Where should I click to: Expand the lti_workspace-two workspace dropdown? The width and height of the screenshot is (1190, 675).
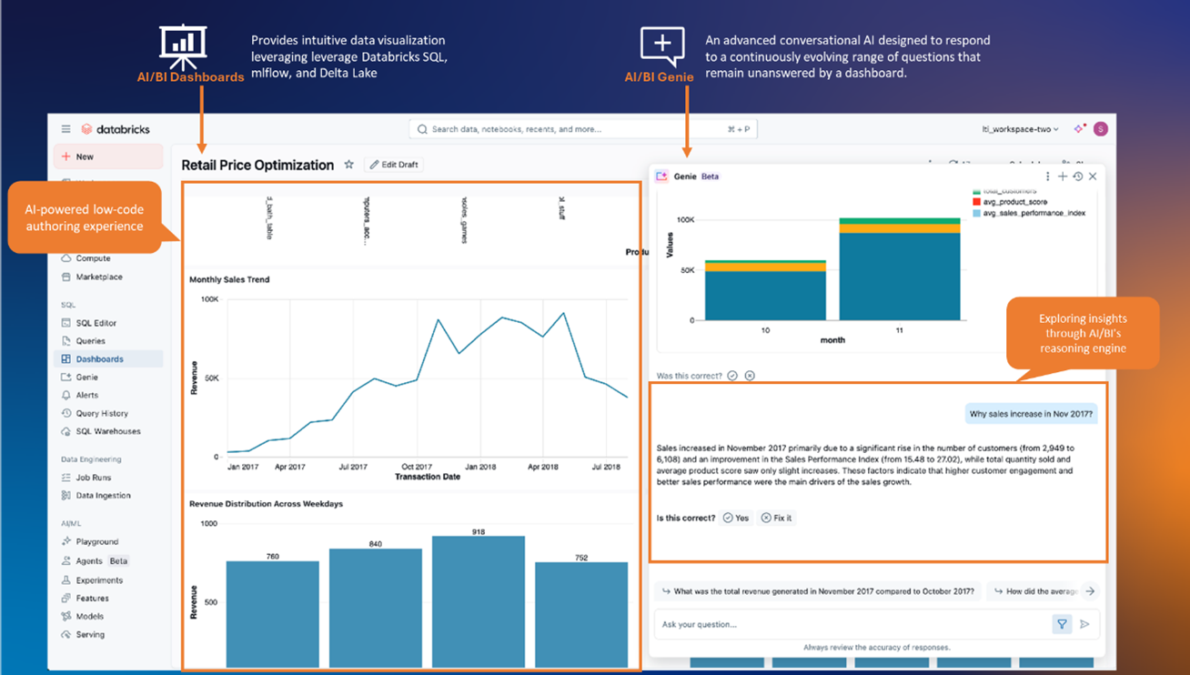coord(1020,129)
